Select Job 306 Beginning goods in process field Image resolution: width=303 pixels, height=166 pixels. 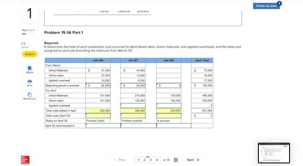coord(98,85)
